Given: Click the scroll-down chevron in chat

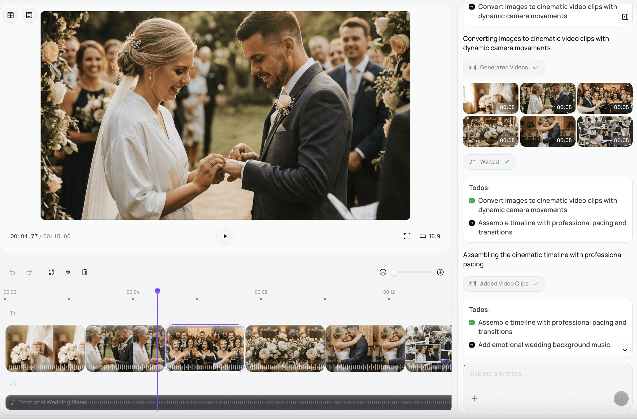Looking at the screenshot, I should coord(625,350).
